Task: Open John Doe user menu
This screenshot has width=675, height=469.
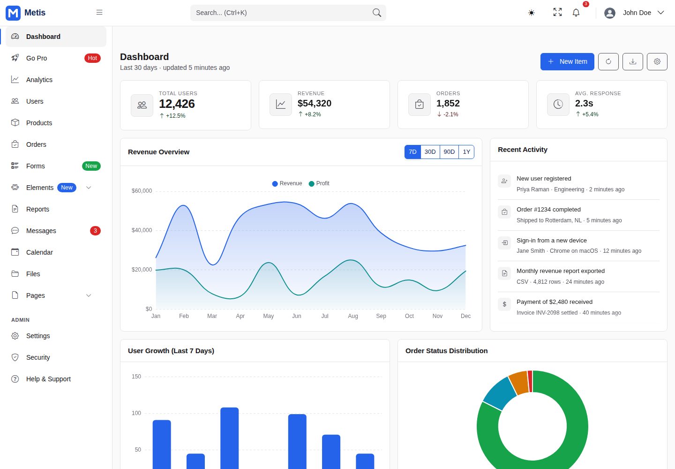Action: 634,13
